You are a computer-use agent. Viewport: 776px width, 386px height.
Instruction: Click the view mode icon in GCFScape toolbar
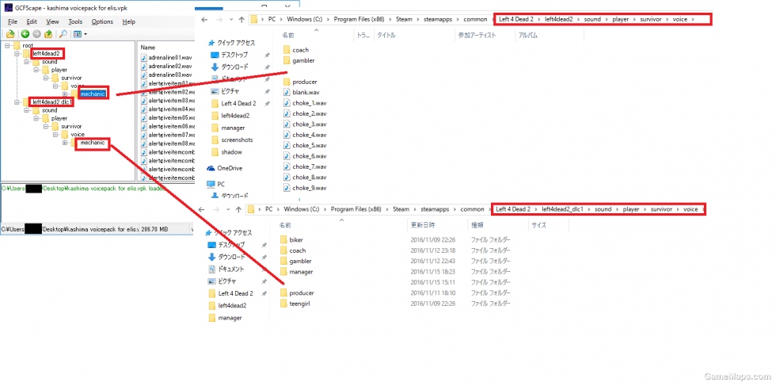[x=78, y=34]
